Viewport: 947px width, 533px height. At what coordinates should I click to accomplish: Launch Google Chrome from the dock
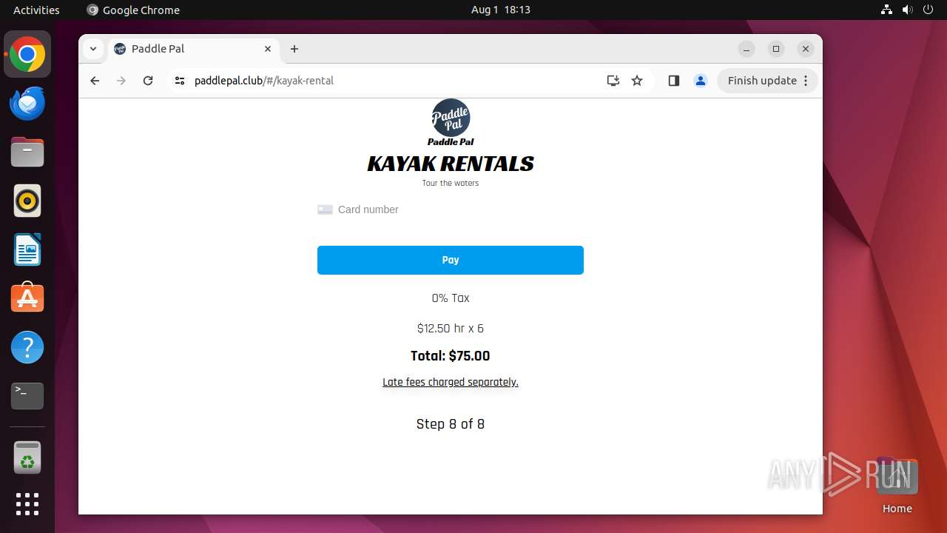(x=27, y=54)
